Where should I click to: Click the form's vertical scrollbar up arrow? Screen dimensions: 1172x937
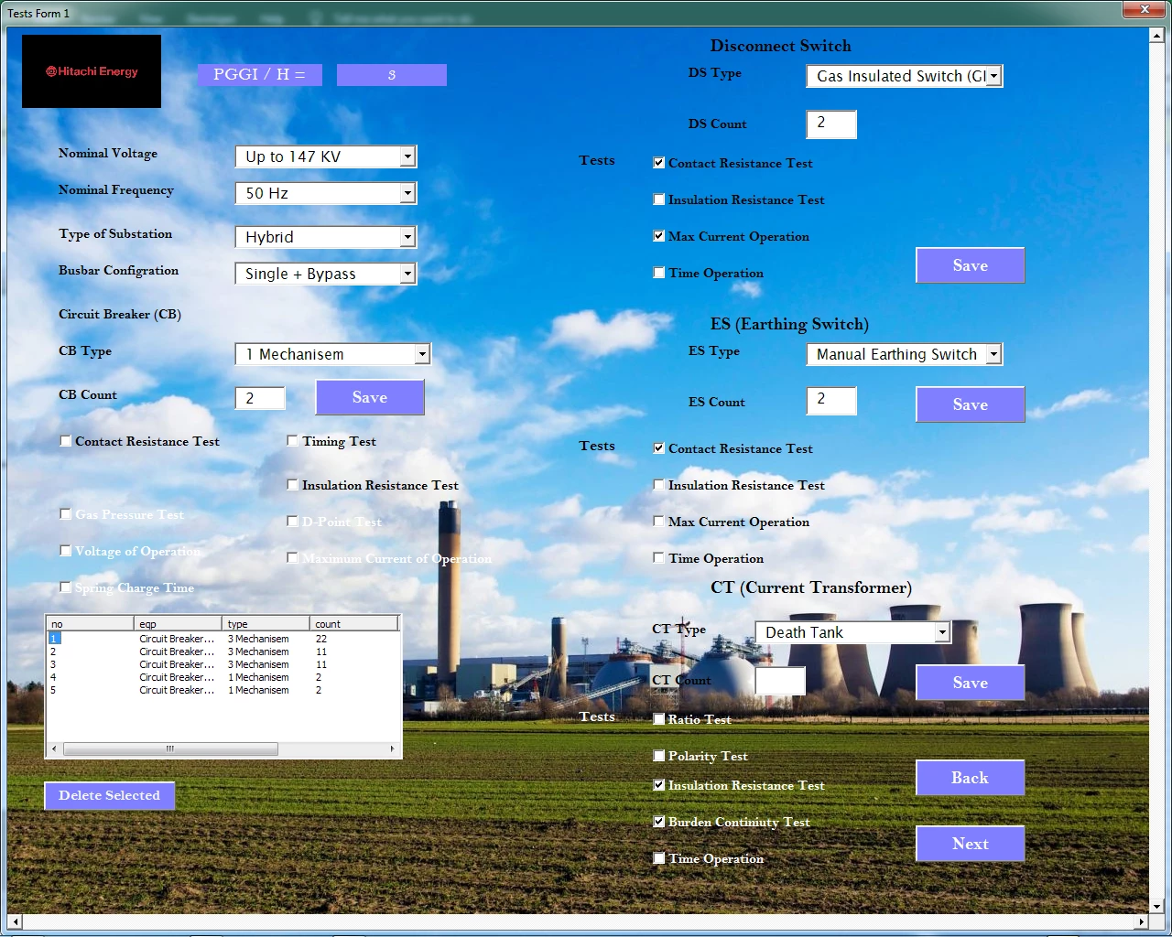[1156, 36]
